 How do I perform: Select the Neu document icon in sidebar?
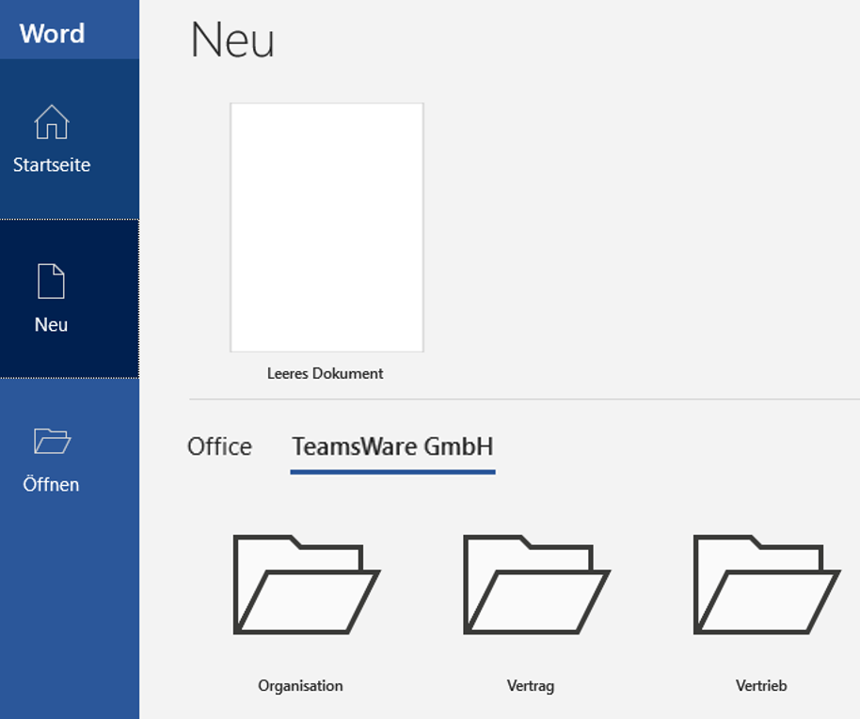coord(51,281)
